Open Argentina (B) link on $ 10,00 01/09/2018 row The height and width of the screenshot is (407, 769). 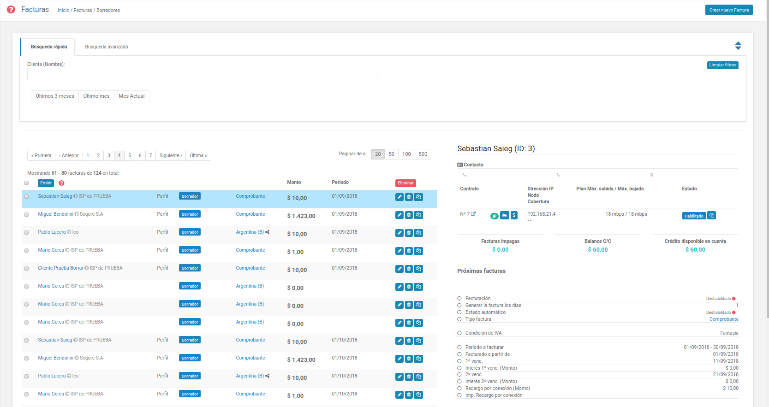[x=250, y=232]
